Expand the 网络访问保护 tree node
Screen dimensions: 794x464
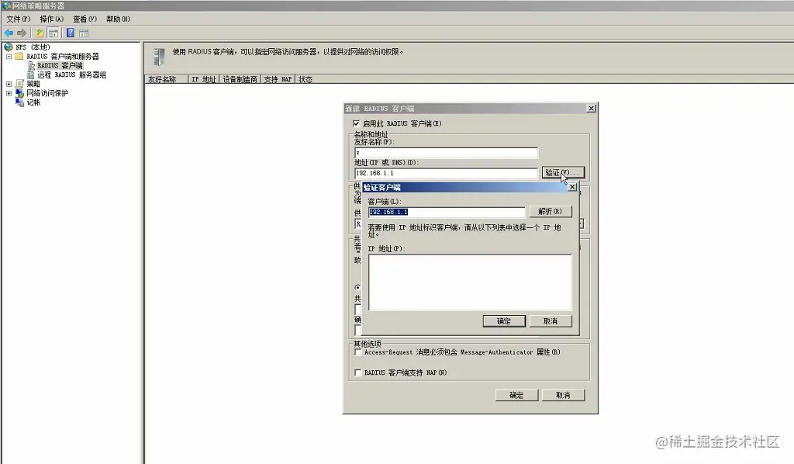click(9, 93)
